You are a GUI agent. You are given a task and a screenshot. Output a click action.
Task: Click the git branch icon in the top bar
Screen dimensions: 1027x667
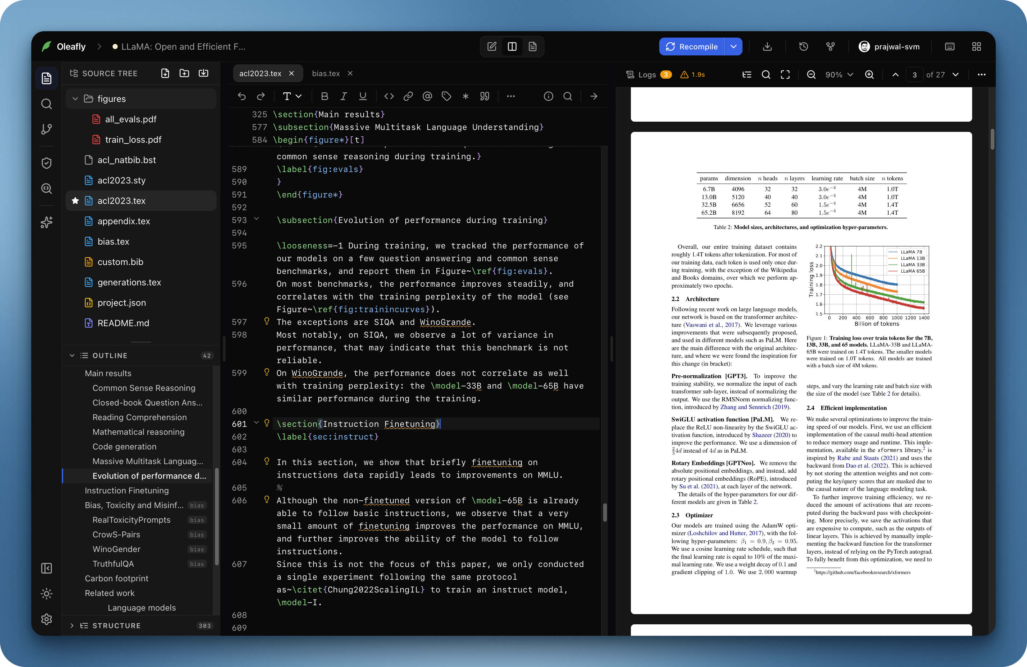[830, 47]
